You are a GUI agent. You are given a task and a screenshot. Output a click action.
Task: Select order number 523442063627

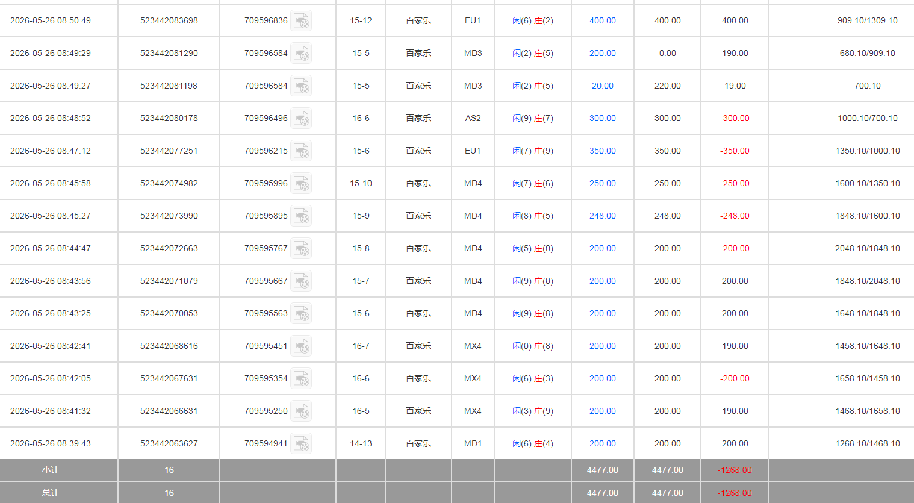click(169, 443)
